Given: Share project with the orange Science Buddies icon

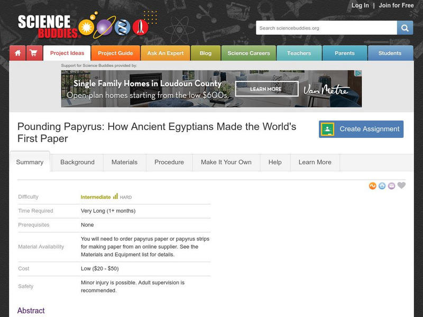Looking at the screenshot, I should pyautogui.click(x=373, y=185).
